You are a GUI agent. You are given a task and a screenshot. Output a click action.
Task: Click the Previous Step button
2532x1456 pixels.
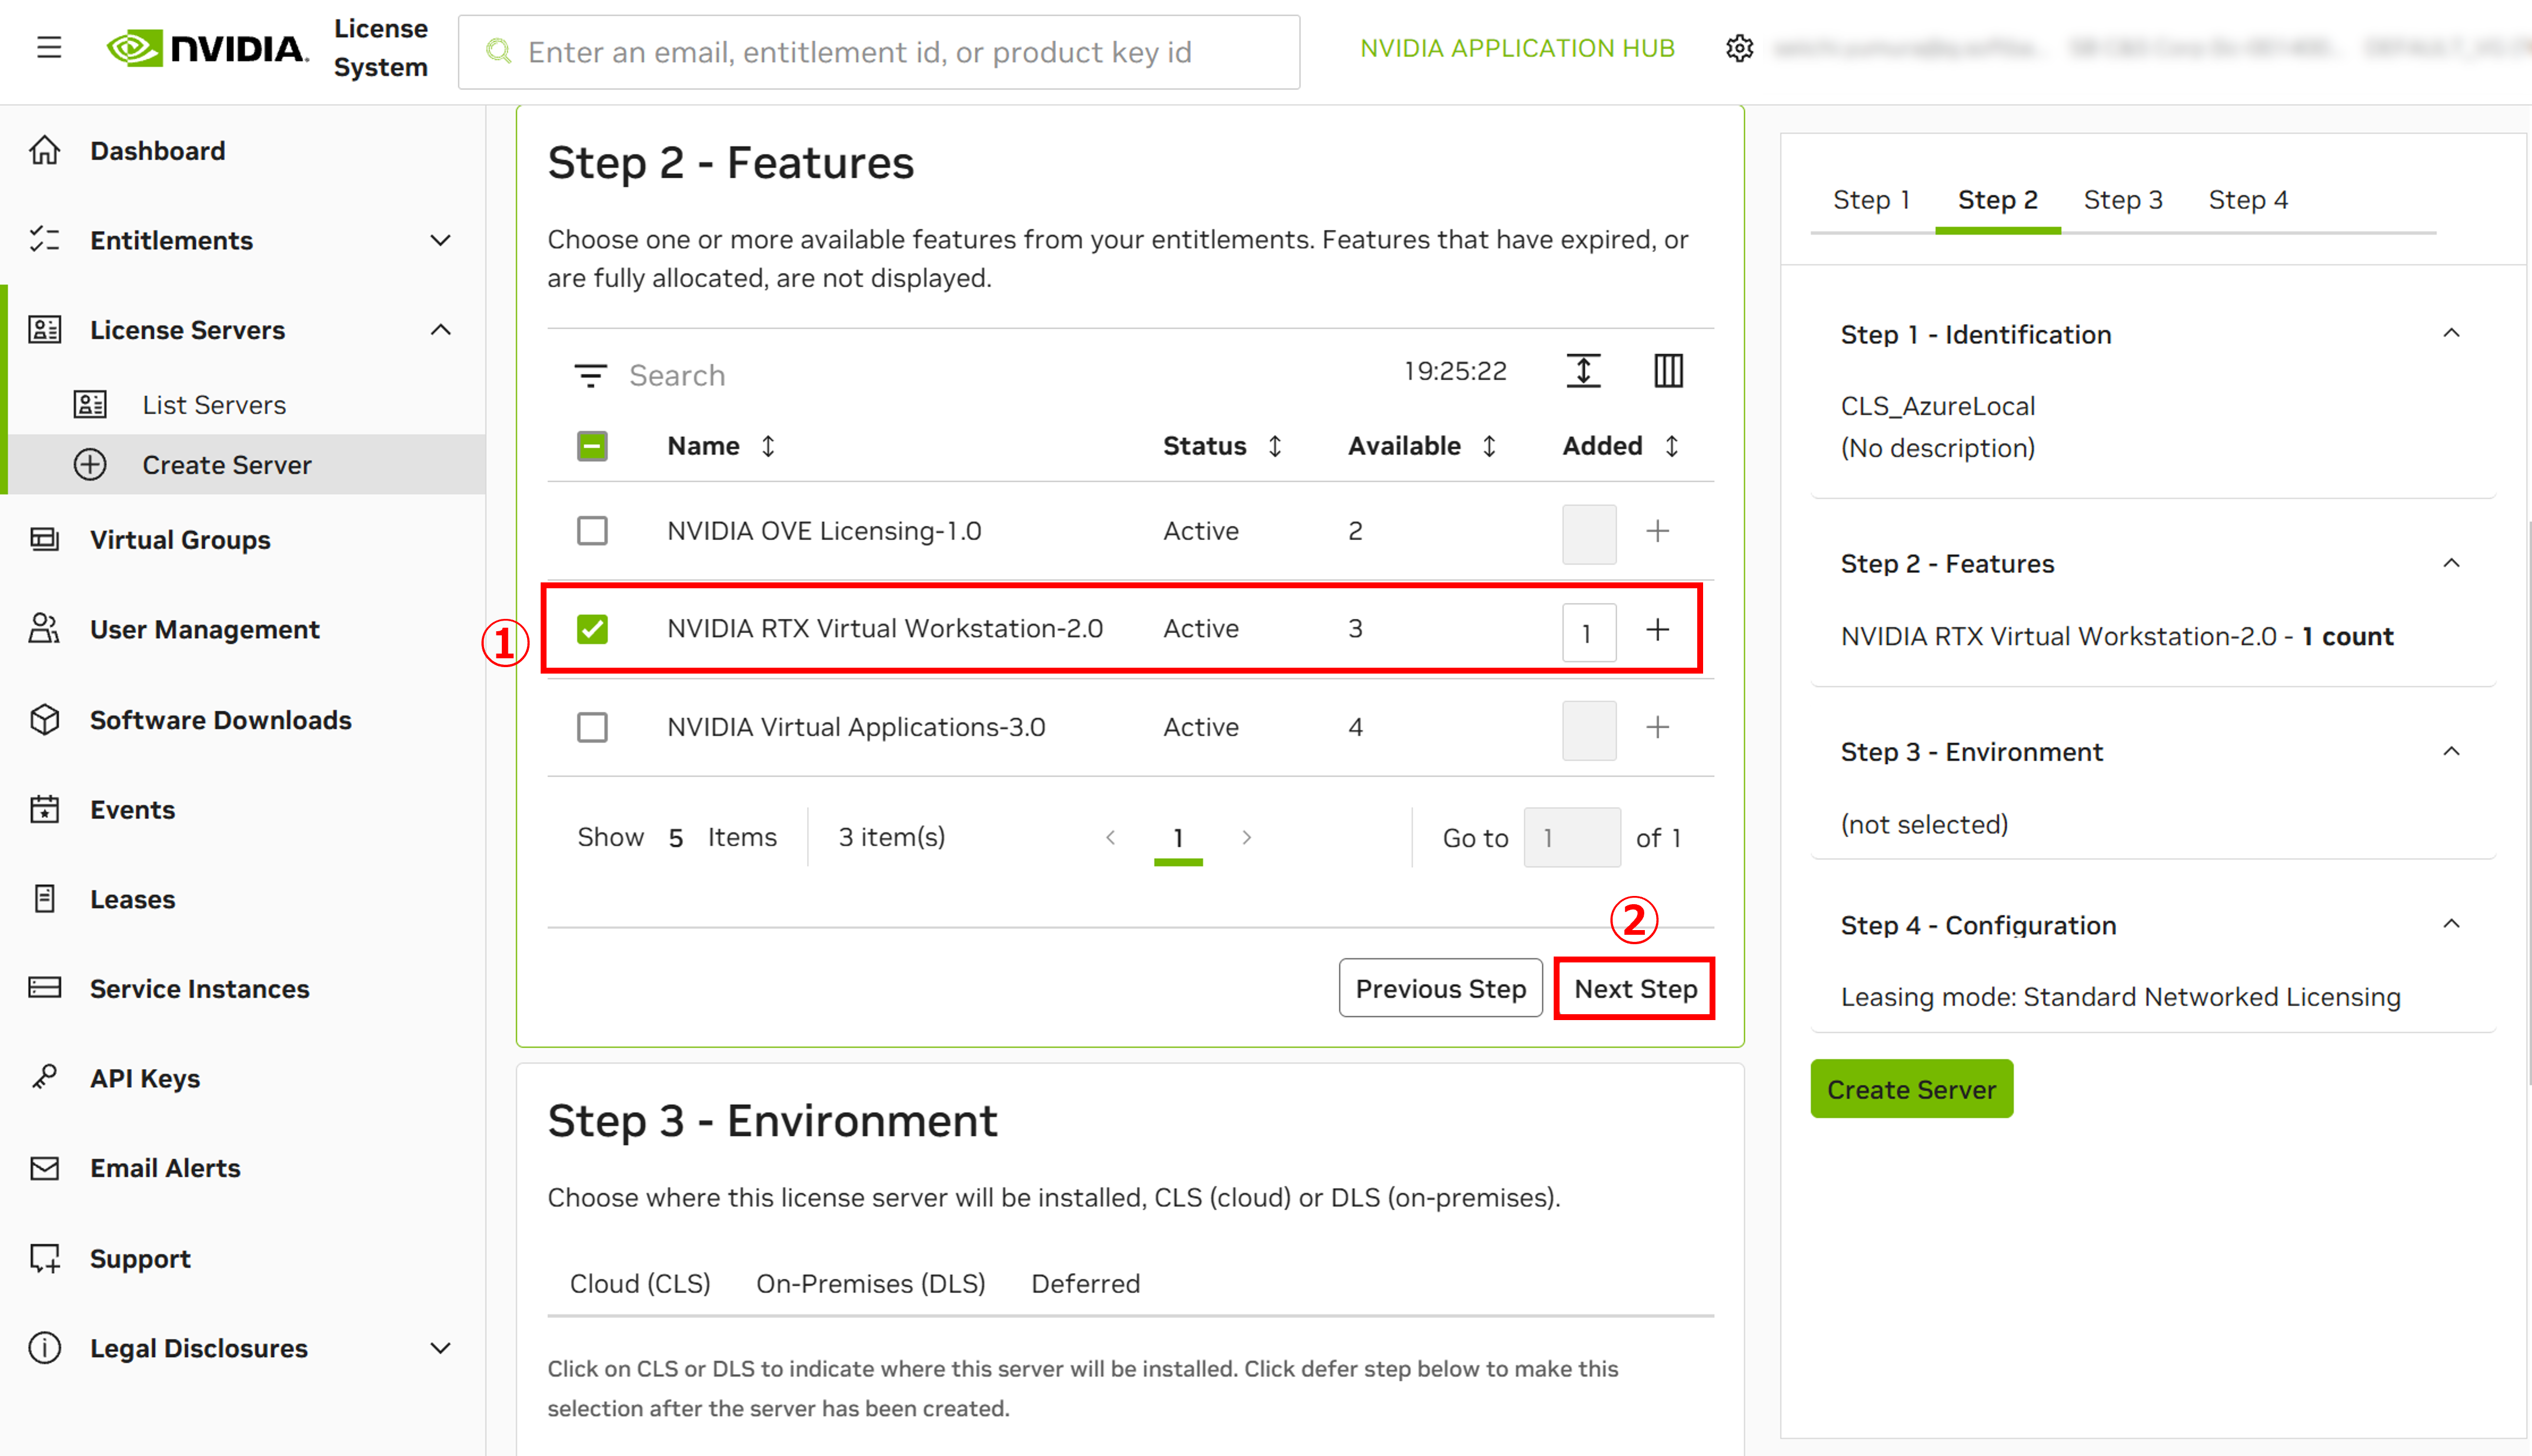(1440, 988)
